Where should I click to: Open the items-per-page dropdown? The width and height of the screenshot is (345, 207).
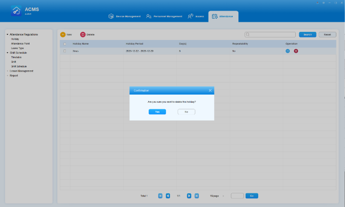pyautogui.click(x=218, y=195)
